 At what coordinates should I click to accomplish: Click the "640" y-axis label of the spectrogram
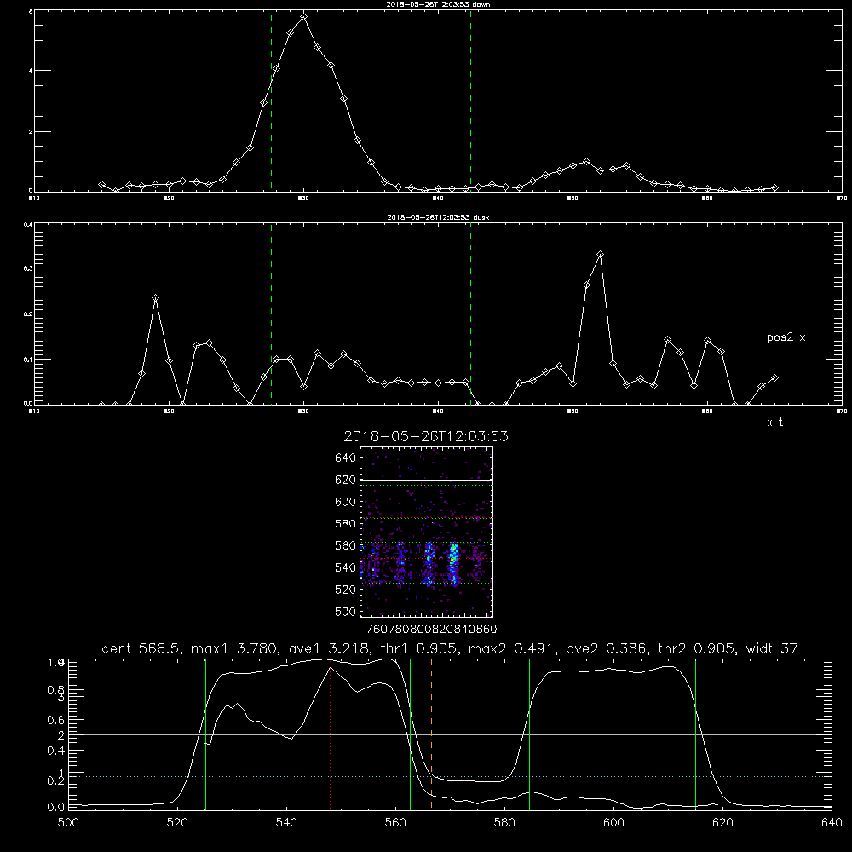pyautogui.click(x=346, y=458)
